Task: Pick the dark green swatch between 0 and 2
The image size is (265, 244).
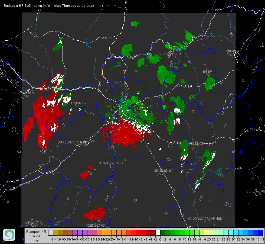Action: 163,233
